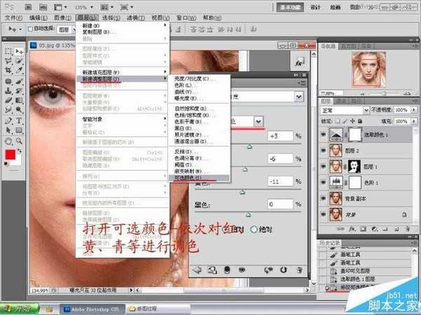The width and height of the screenshot is (421, 315).
Task: Open the 图像 menu
Action: 63,18
